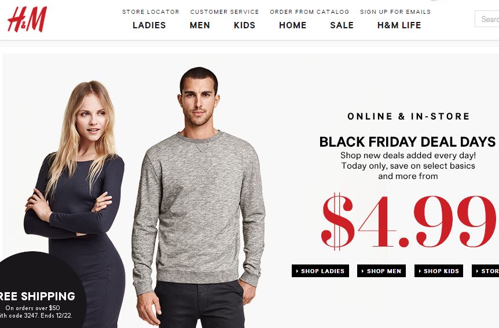499x328 pixels.
Task: Open the Kids menu
Action: pos(244,25)
